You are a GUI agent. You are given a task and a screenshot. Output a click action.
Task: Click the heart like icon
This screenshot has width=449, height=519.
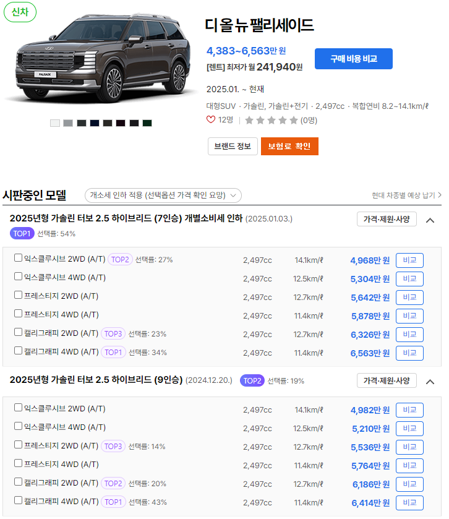pyautogui.click(x=211, y=119)
